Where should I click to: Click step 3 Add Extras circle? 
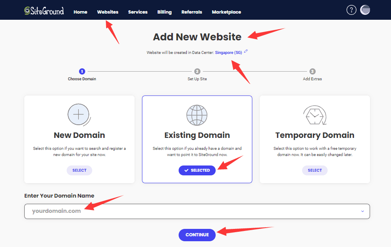coord(312,71)
